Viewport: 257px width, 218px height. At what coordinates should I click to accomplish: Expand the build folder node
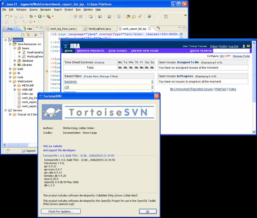(x=10, y=69)
